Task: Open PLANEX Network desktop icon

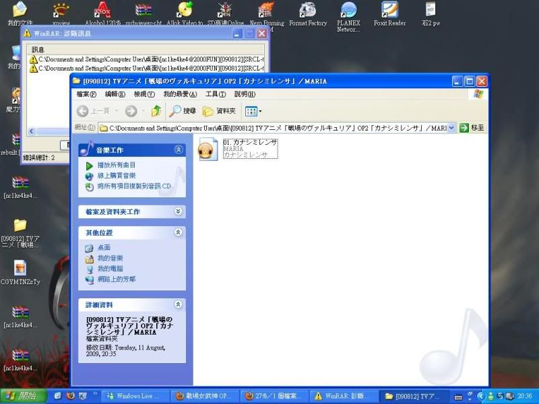Action: click(x=348, y=16)
